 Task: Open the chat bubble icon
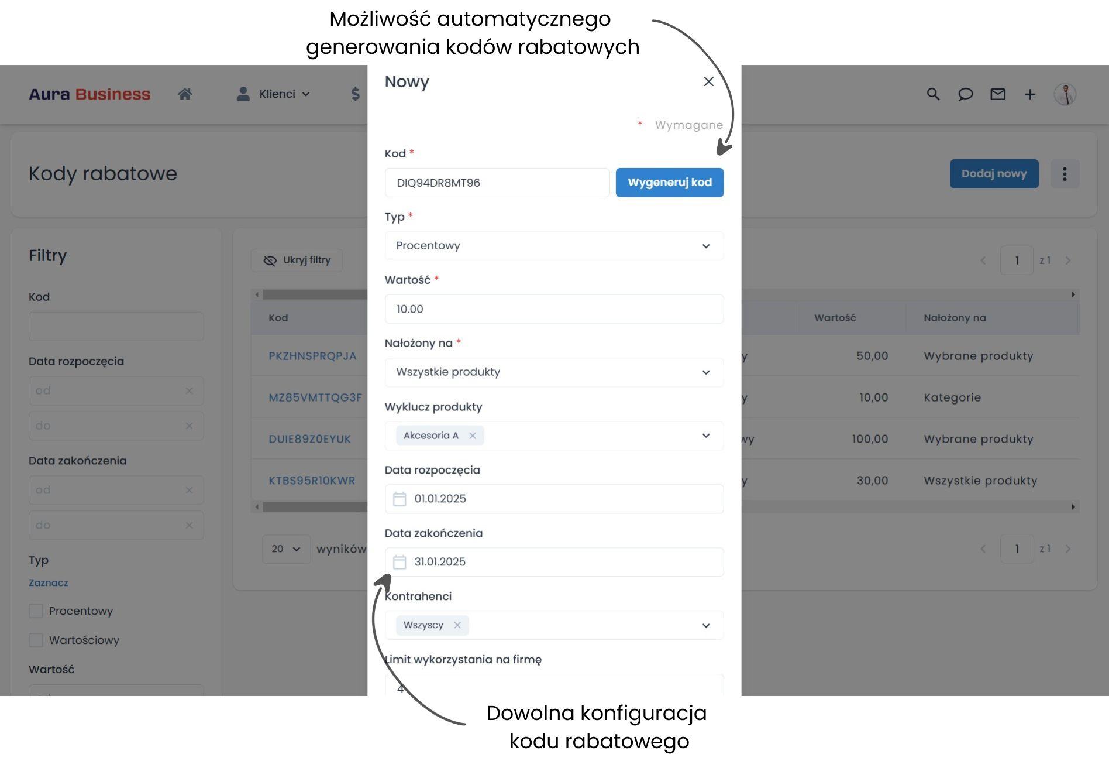point(965,94)
